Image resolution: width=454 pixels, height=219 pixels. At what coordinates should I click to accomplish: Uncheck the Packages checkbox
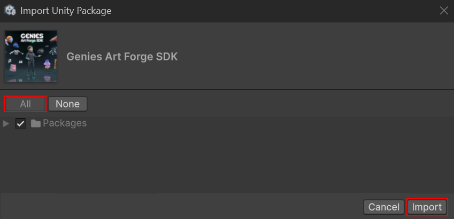[x=21, y=124]
